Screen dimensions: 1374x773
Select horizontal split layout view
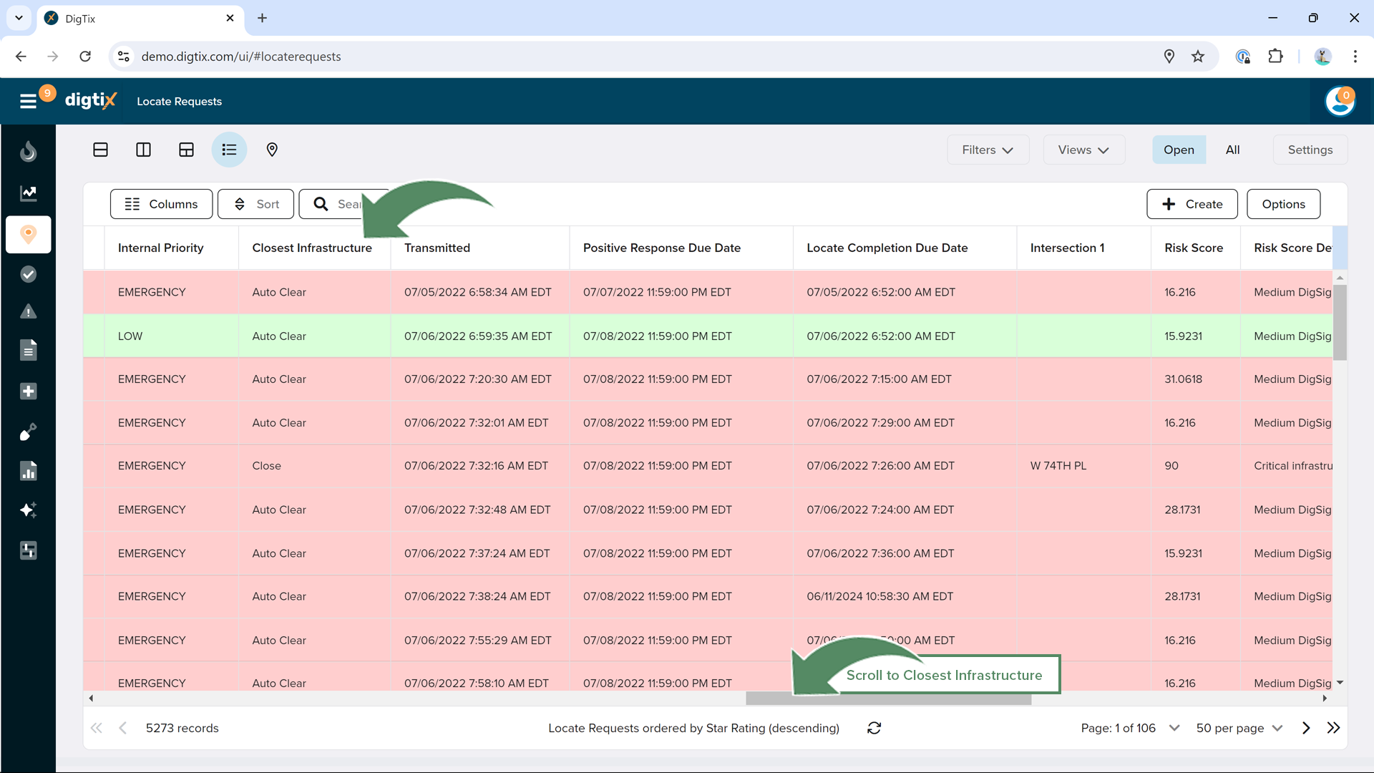(x=100, y=150)
